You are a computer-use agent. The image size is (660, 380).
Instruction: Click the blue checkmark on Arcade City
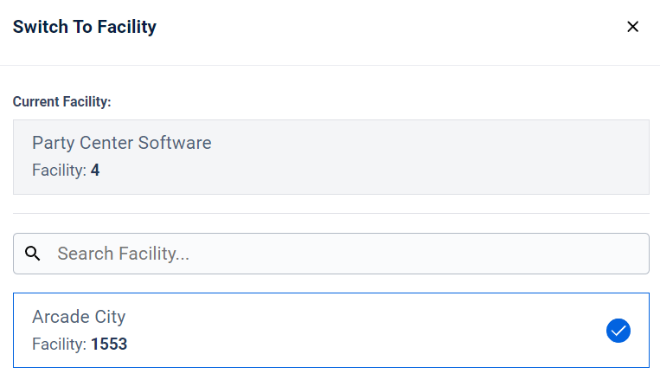(618, 331)
